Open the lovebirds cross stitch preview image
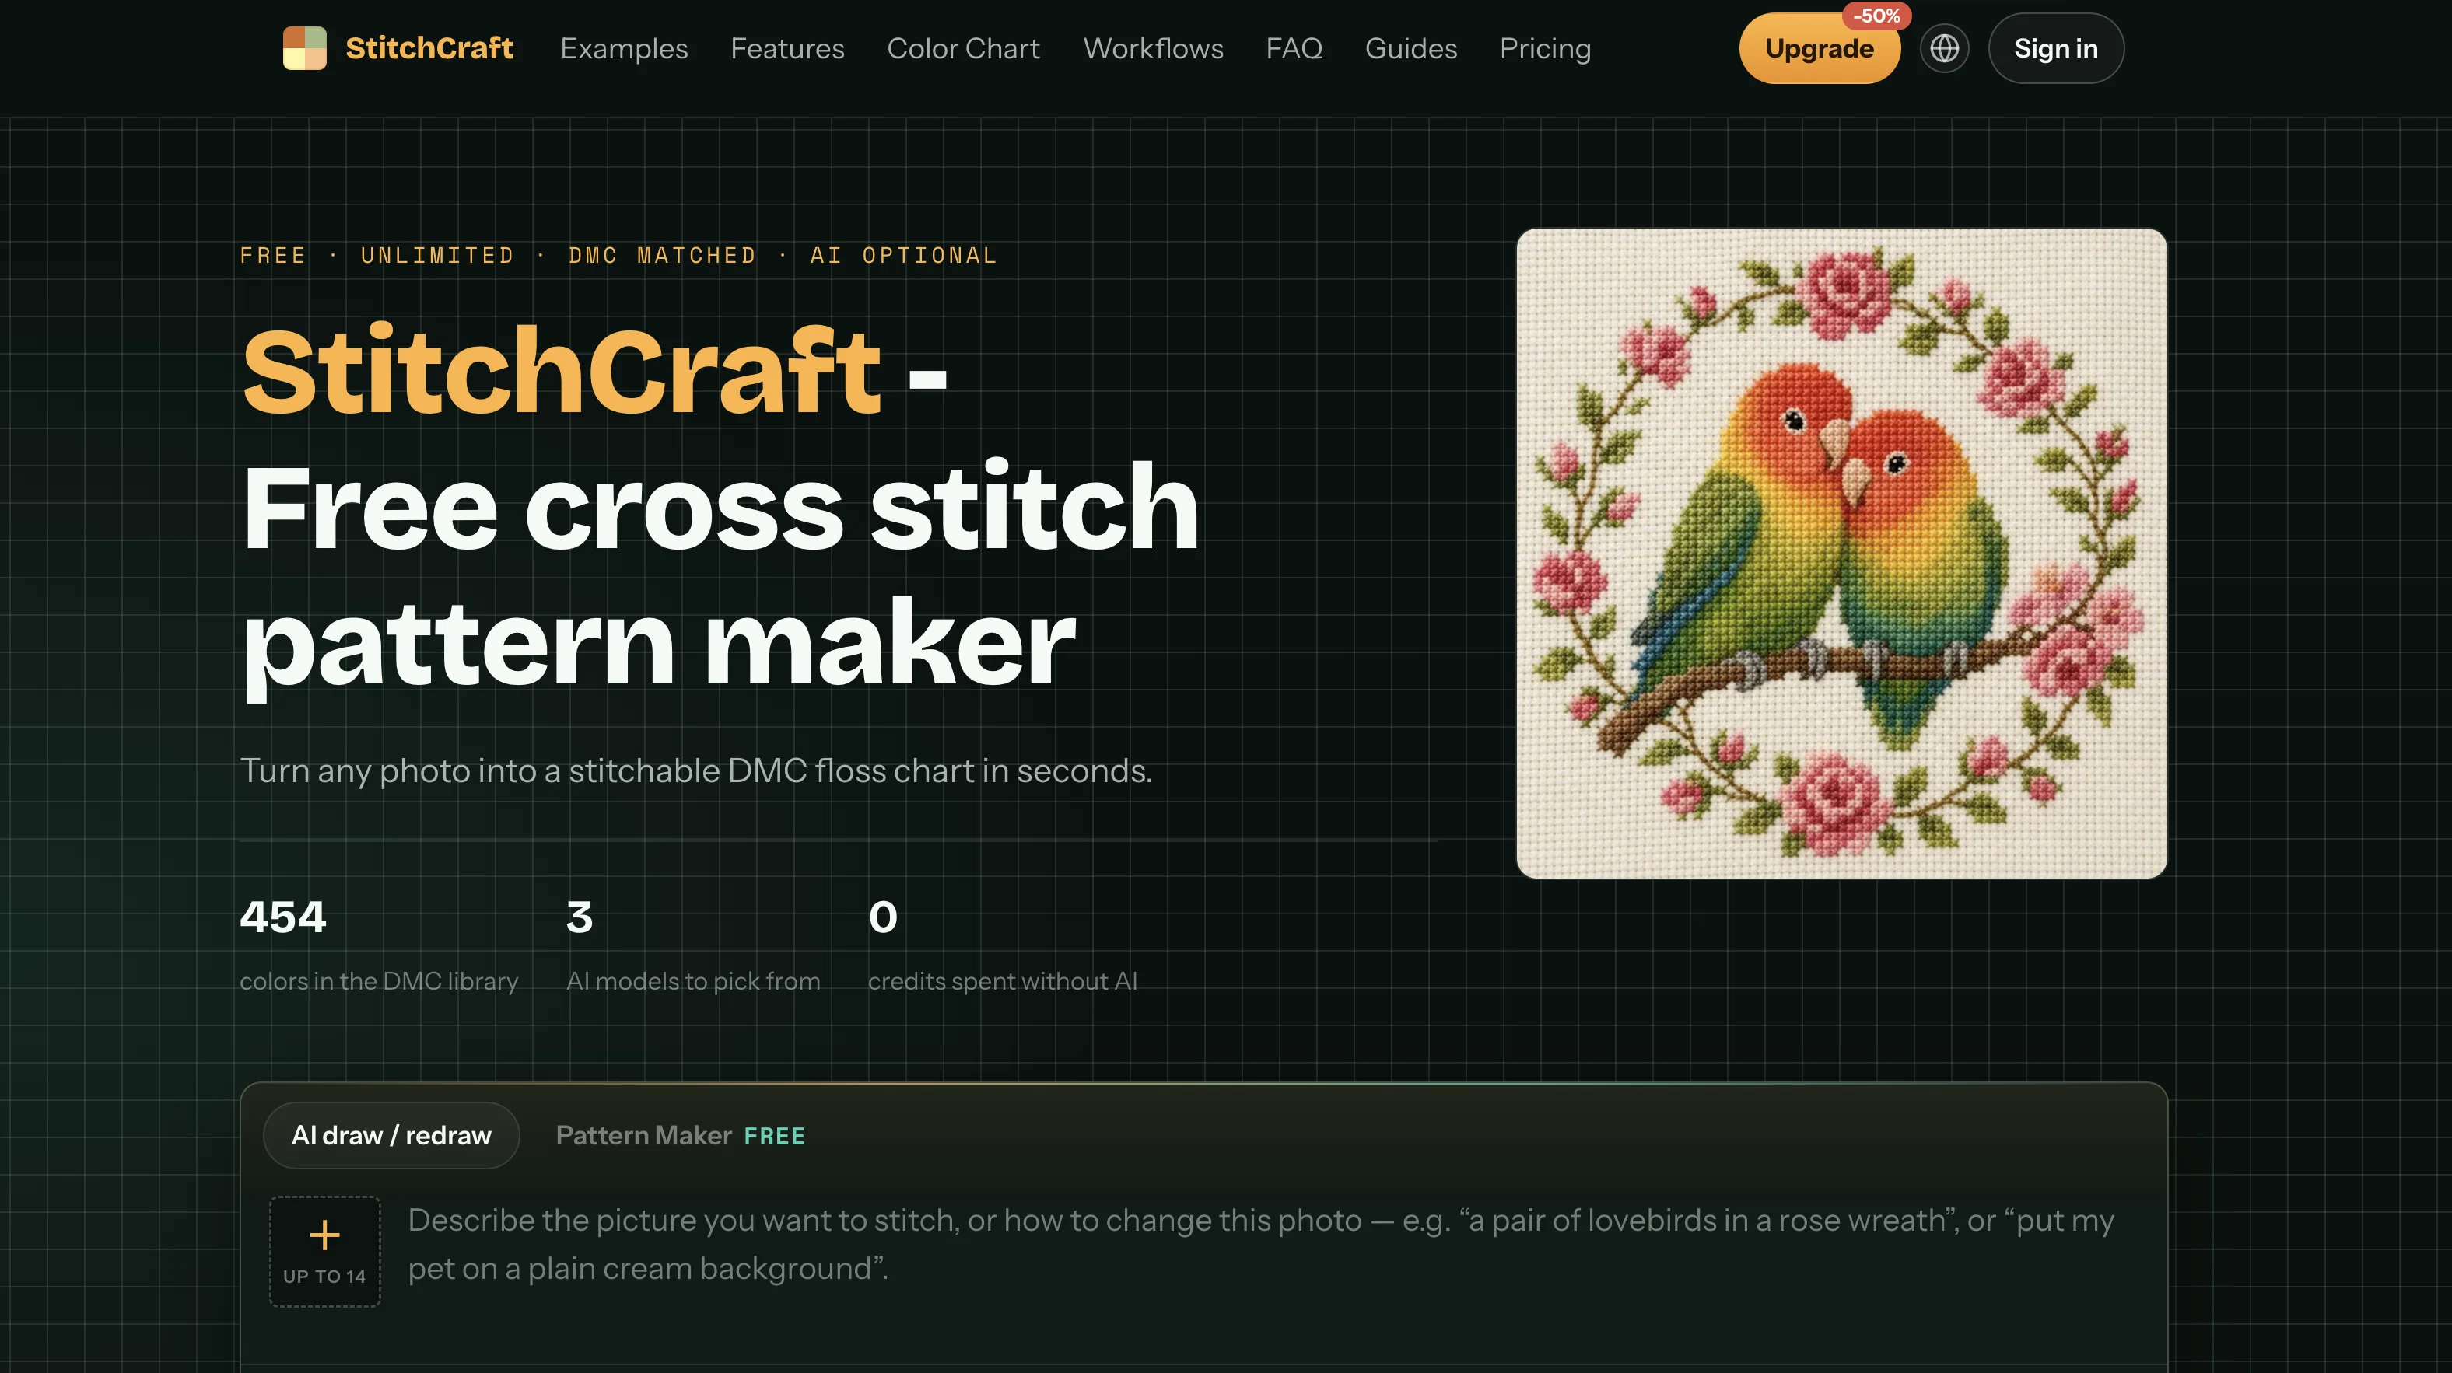The width and height of the screenshot is (2452, 1373). (1841, 553)
